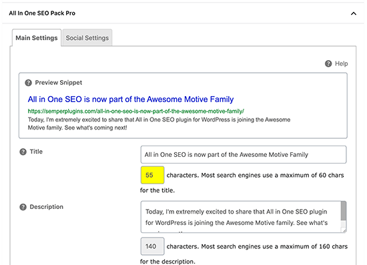Focus the Title input field

pyautogui.click(x=244, y=154)
